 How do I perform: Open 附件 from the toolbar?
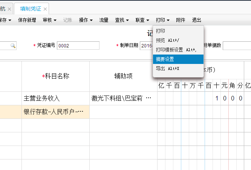click(x=181, y=20)
